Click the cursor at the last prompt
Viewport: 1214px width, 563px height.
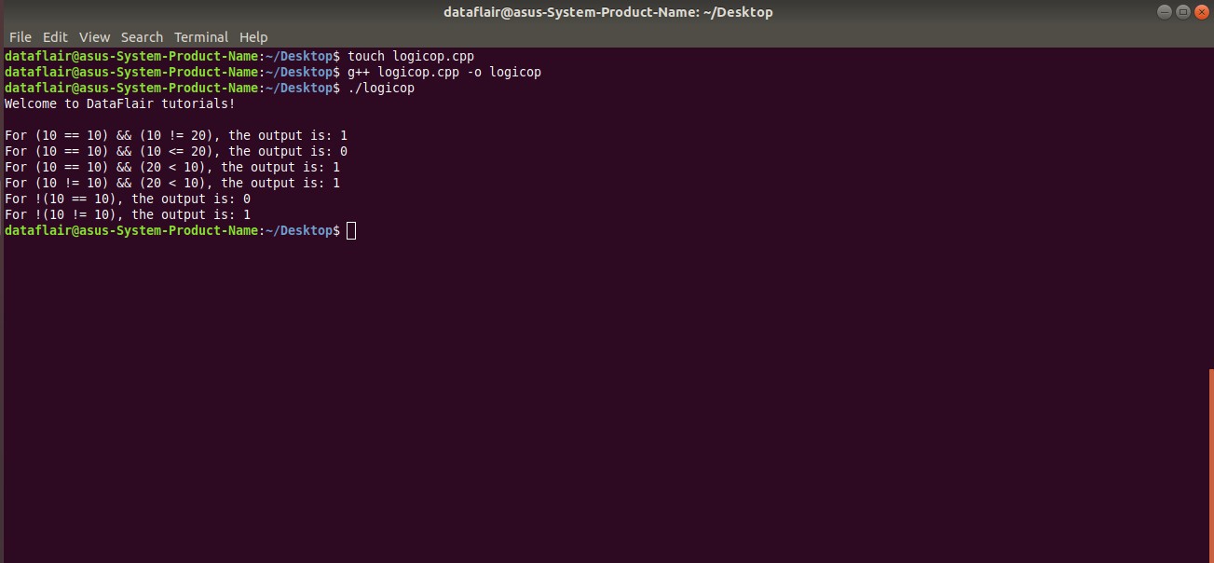coord(351,230)
